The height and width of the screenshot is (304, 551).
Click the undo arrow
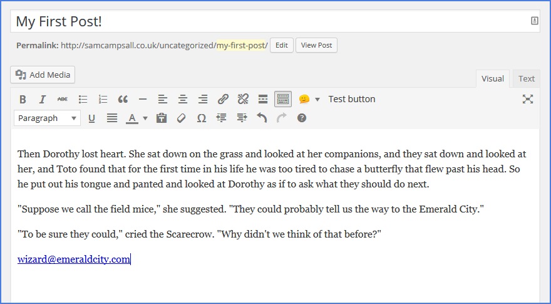pyautogui.click(x=262, y=118)
